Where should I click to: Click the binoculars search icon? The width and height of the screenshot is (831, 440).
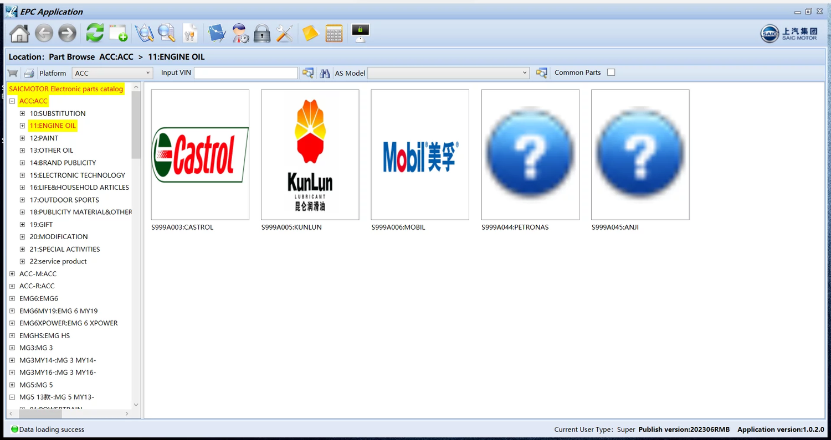click(325, 73)
